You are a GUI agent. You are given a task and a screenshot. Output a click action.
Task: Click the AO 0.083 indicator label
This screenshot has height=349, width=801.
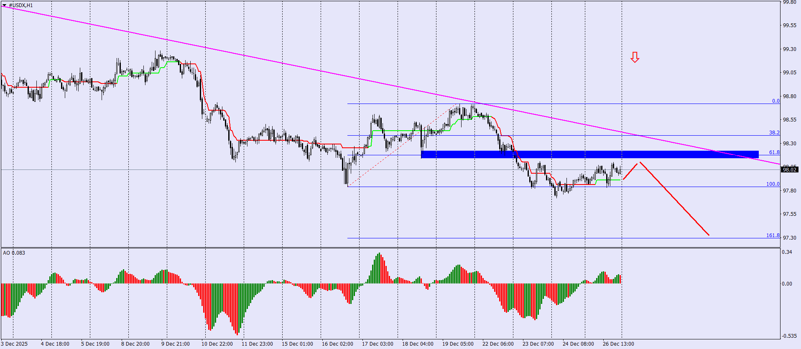point(14,253)
